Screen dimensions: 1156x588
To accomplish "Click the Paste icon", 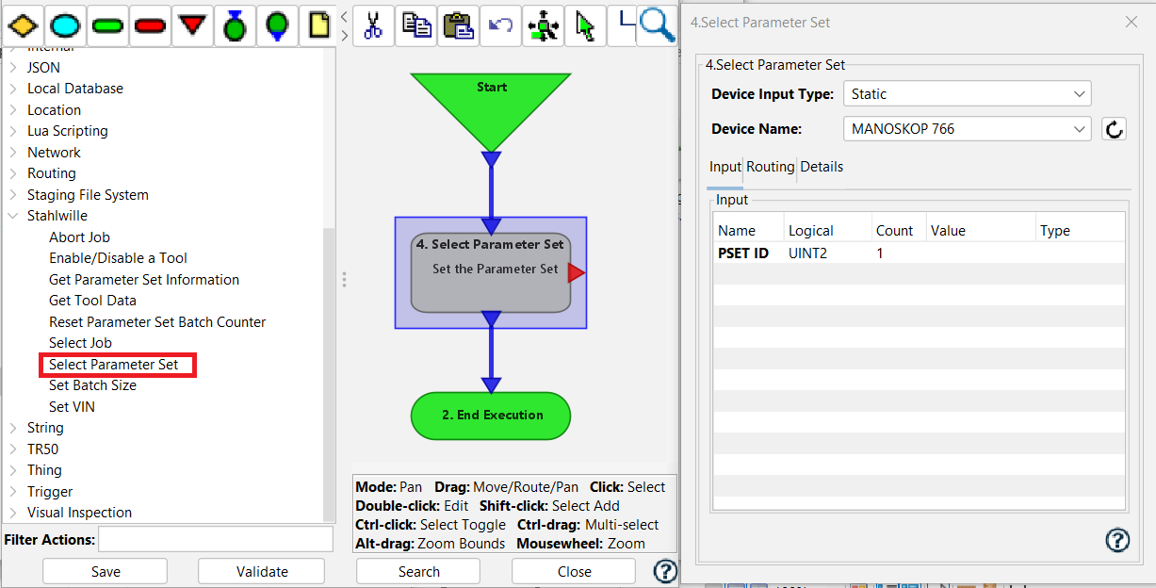I will click(458, 25).
